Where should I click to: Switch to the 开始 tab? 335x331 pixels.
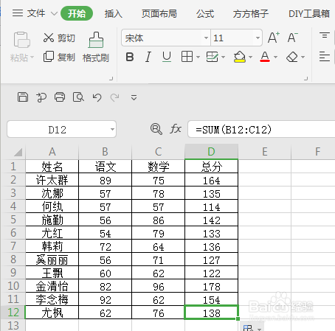tap(77, 13)
